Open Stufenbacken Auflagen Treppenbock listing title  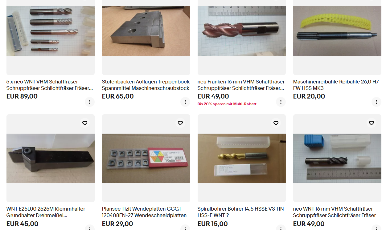pos(146,85)
